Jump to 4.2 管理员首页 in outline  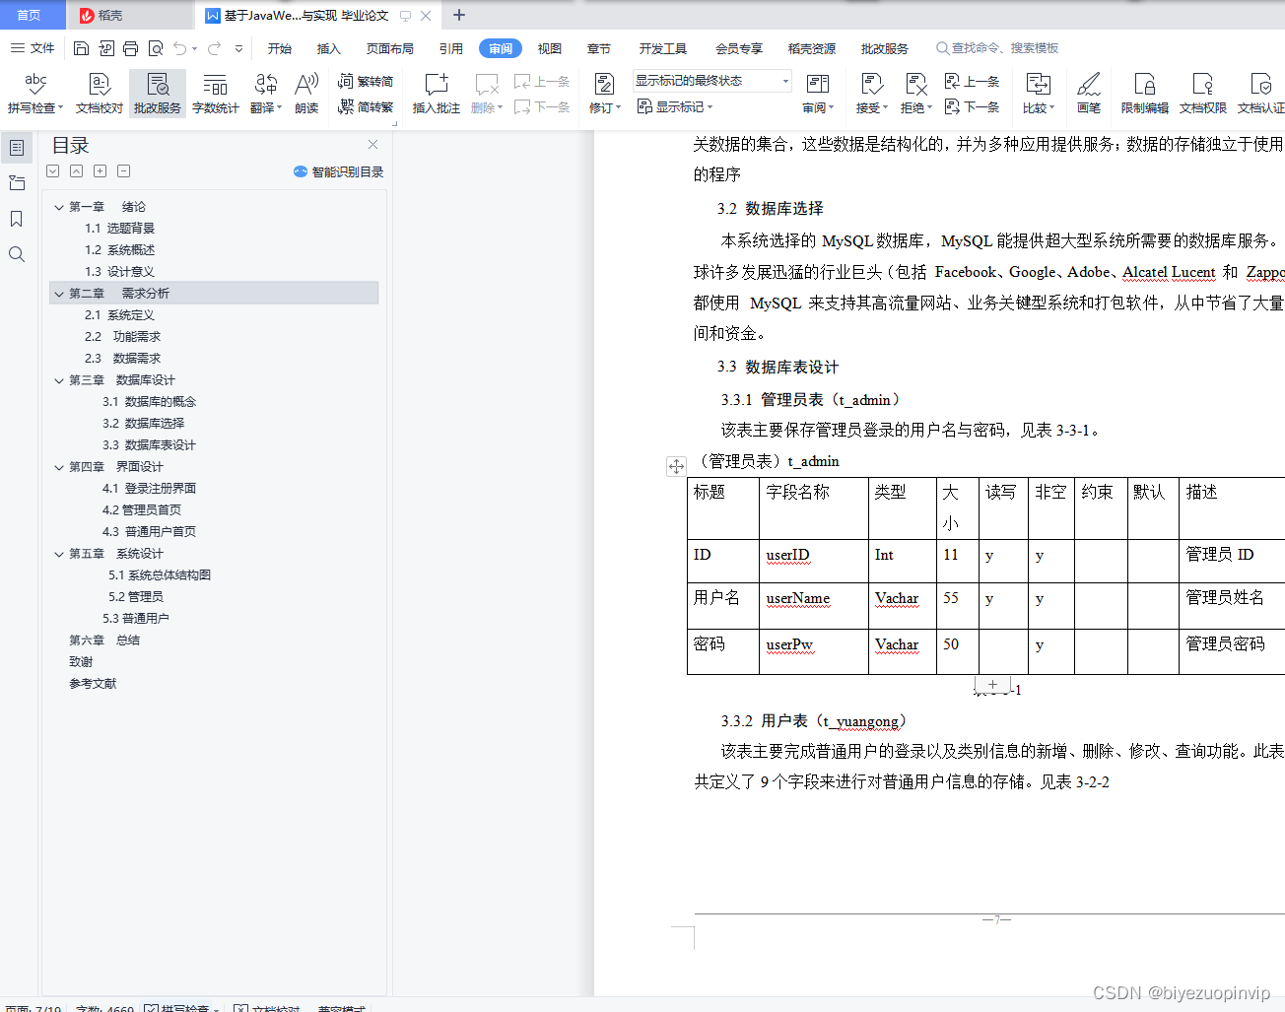click(x=142, y=510)
